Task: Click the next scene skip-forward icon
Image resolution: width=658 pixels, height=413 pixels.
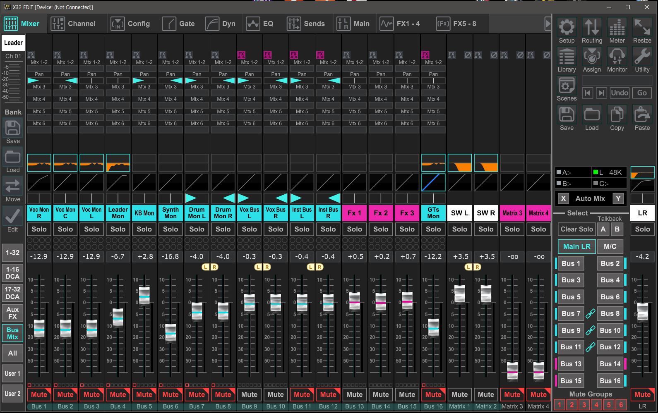Action: (x=601, y=93)
